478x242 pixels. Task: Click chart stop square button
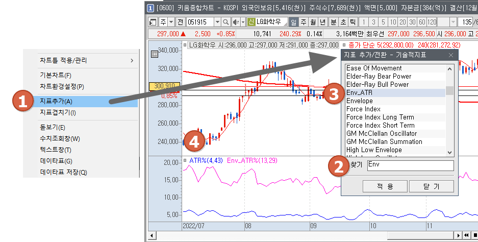(x=474, y=235)
